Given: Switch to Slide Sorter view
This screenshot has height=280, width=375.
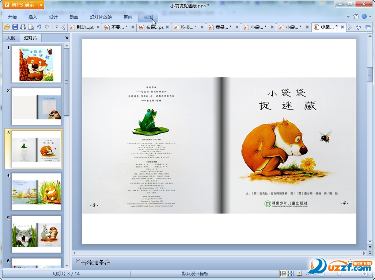Looking at the screenshot, I should 291,273.
